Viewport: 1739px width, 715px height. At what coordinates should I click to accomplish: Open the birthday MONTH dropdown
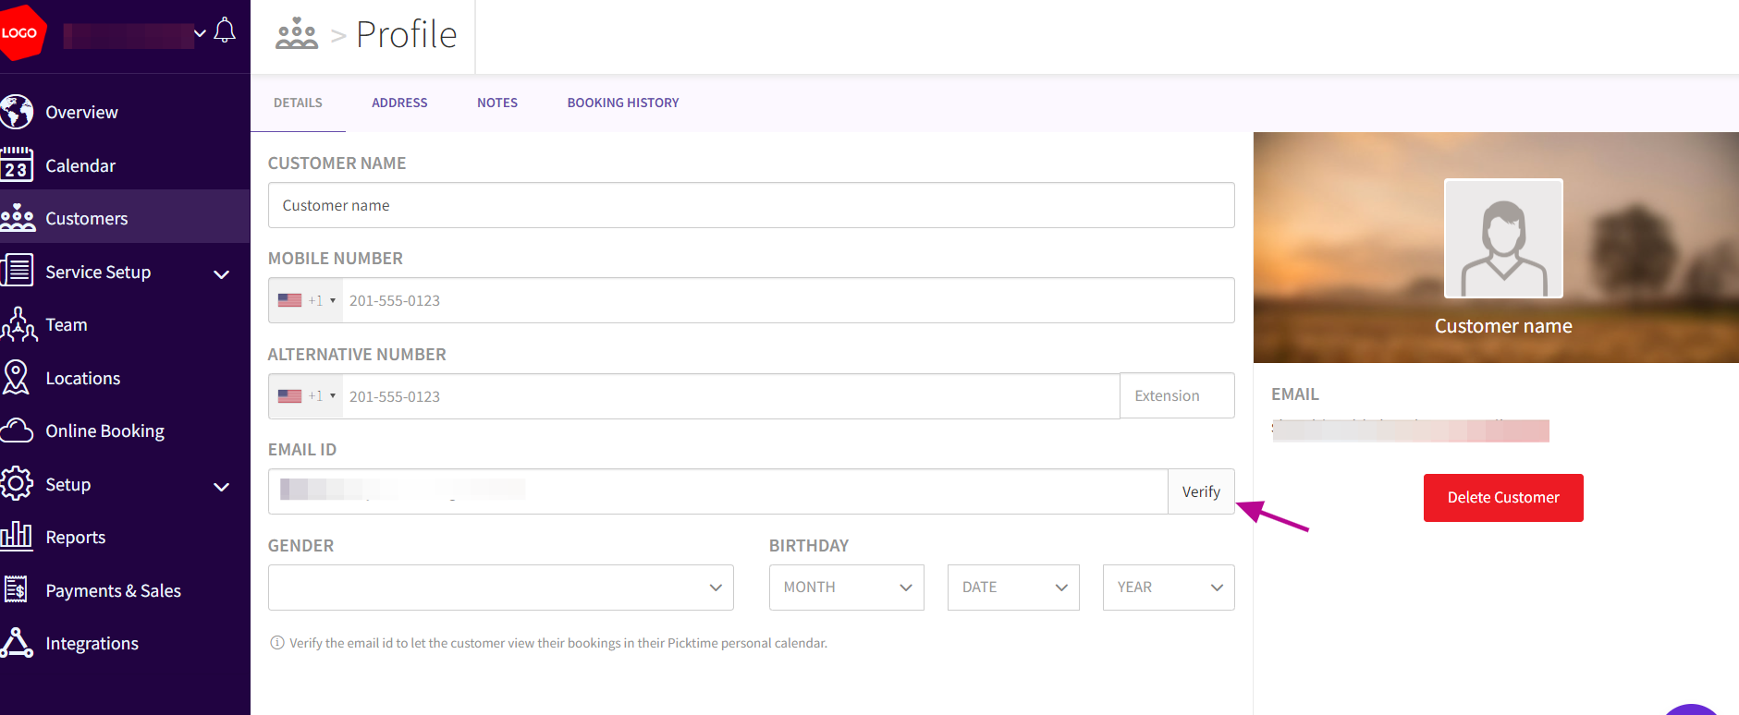point(846,588)
